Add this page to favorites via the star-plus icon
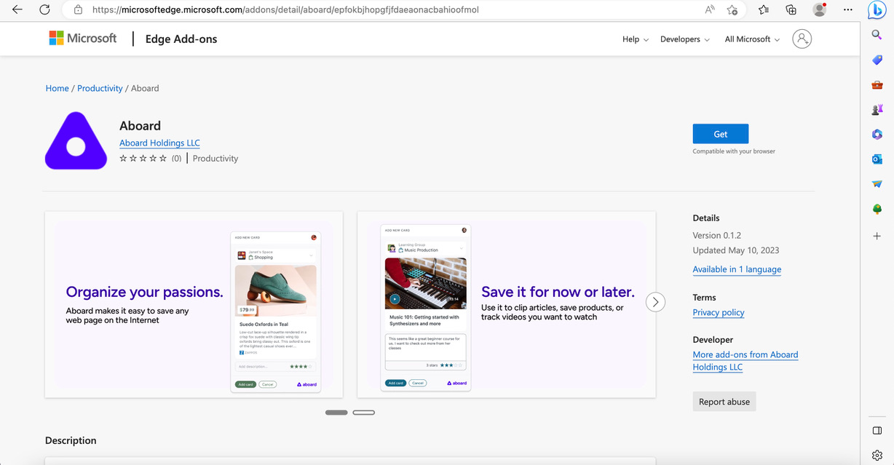The image size is (894, 465). (x=732, y=10)
